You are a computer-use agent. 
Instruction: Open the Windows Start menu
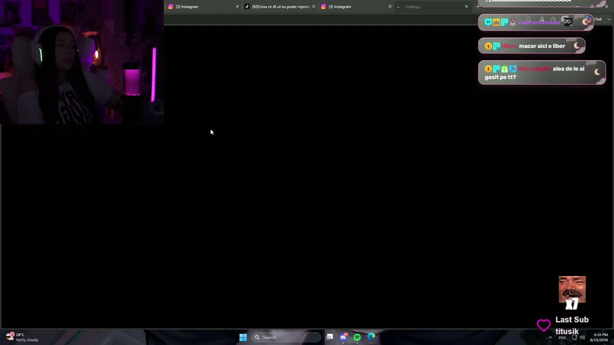click(243, 337)
